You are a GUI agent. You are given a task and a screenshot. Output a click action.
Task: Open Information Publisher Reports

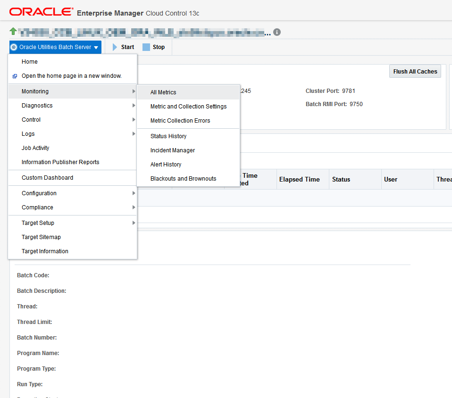73,162
